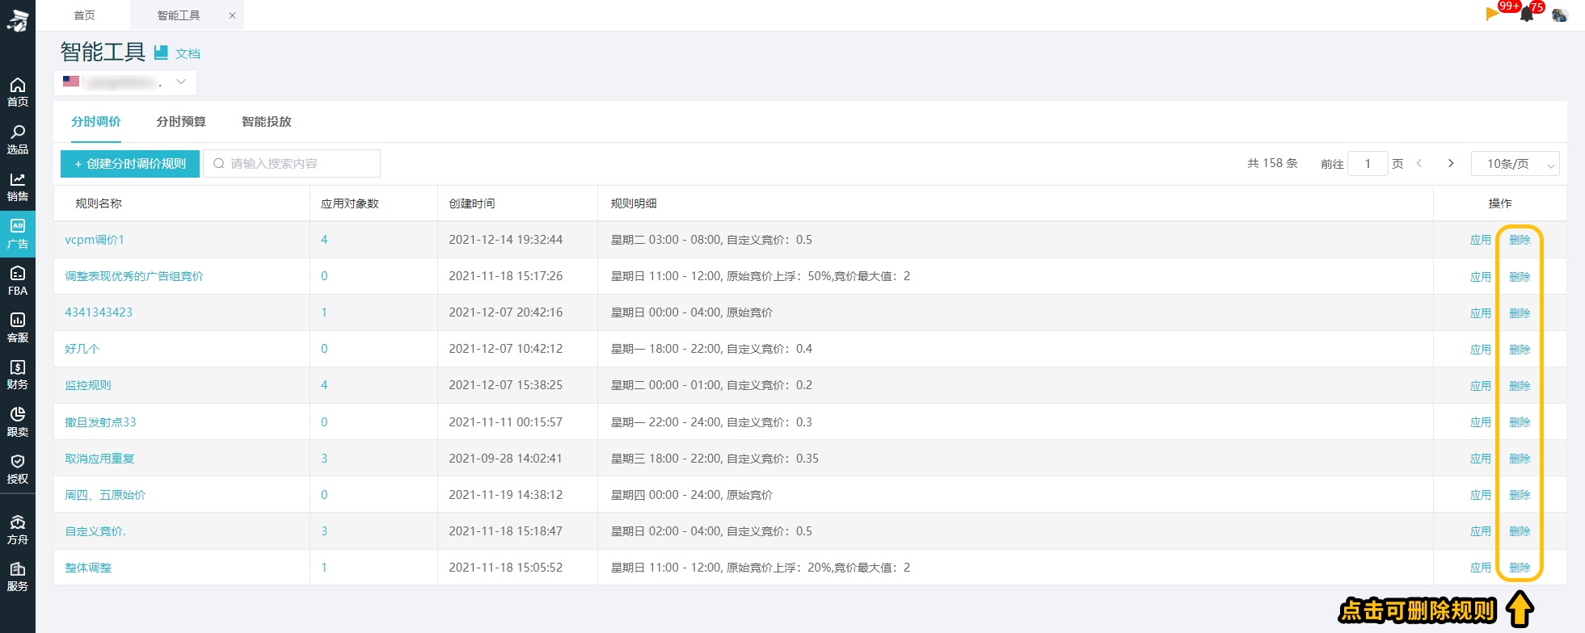Click 删除 for vcpm调价1 row
This screenshot has width=1585, height=633.
click(x=1520, y=240)
